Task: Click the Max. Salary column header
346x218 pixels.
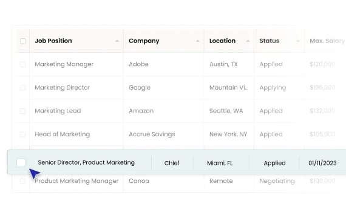Action: pos(327,41)
